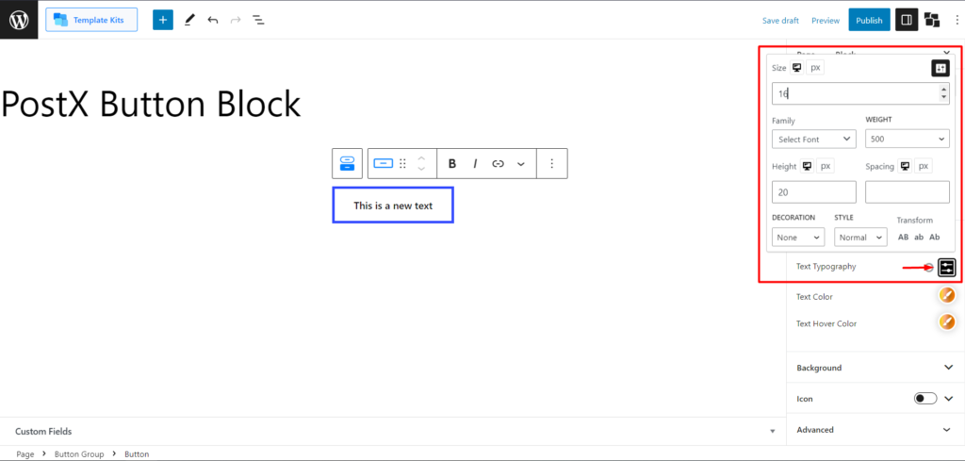
Task: Open more rich text controls chevron
Action: tap(520, 163)
